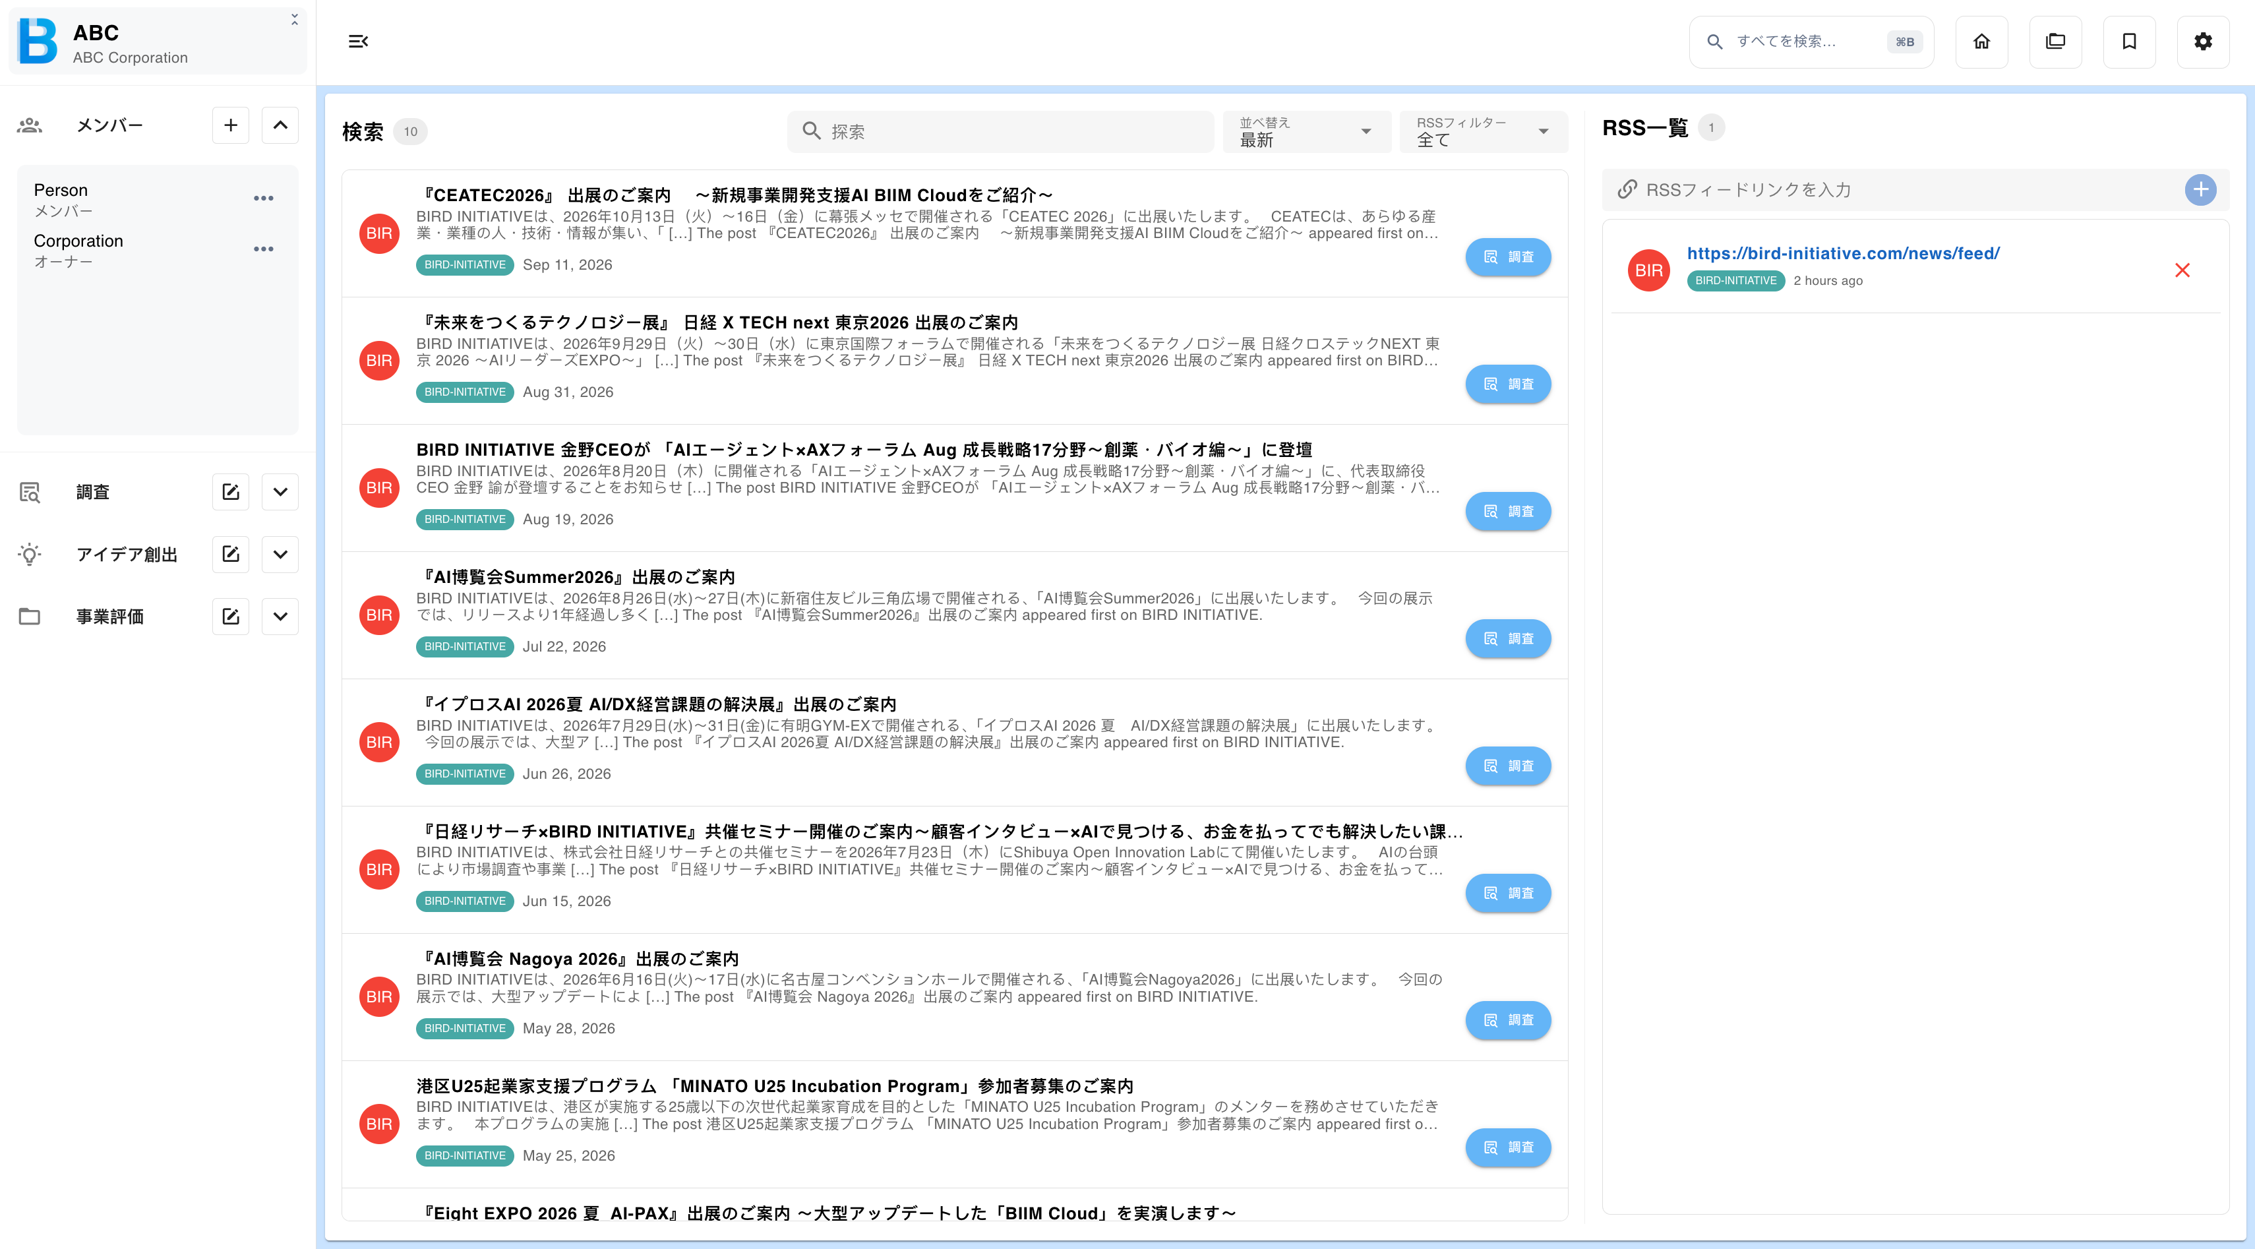Open the 『Eight EXPO 2026 夏 AI-PAX』 article title

pos(826,1213)
